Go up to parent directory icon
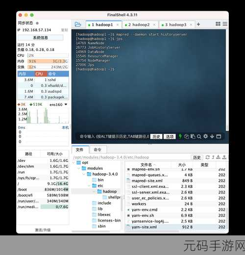The image size is (245, 255). pyautogui.click(x=213, y=157)
